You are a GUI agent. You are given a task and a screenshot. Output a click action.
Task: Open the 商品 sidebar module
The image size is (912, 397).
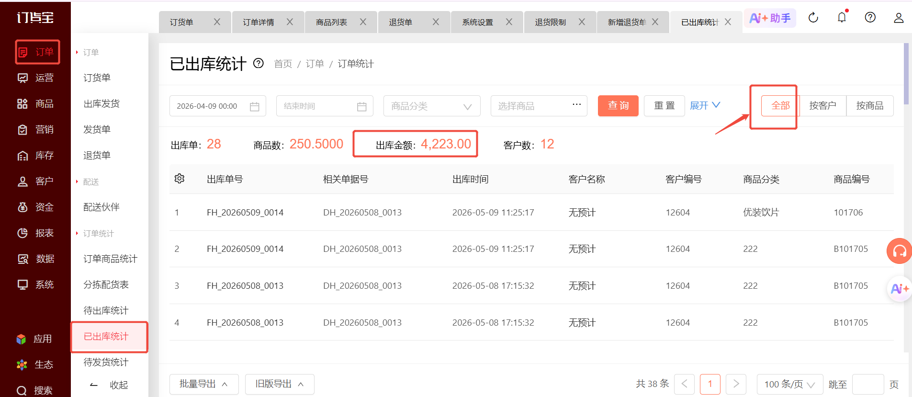[x=35, y=103]
